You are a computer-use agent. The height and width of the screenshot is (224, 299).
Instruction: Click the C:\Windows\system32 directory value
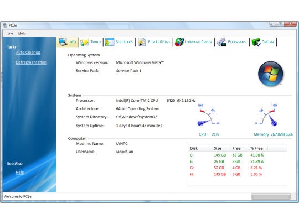click(137, 117)
